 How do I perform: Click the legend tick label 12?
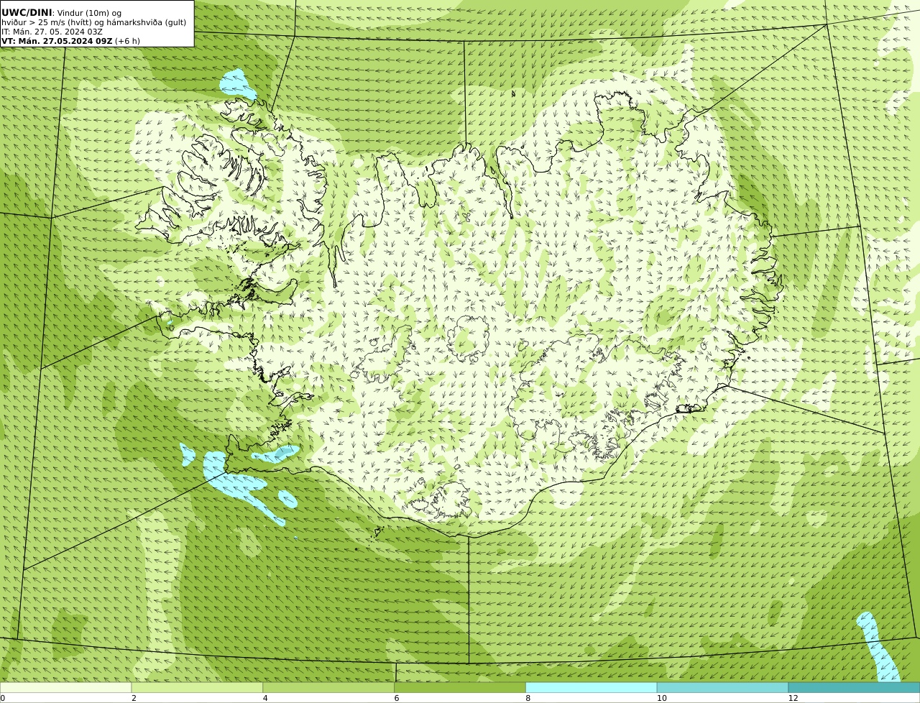coord(793,698)
